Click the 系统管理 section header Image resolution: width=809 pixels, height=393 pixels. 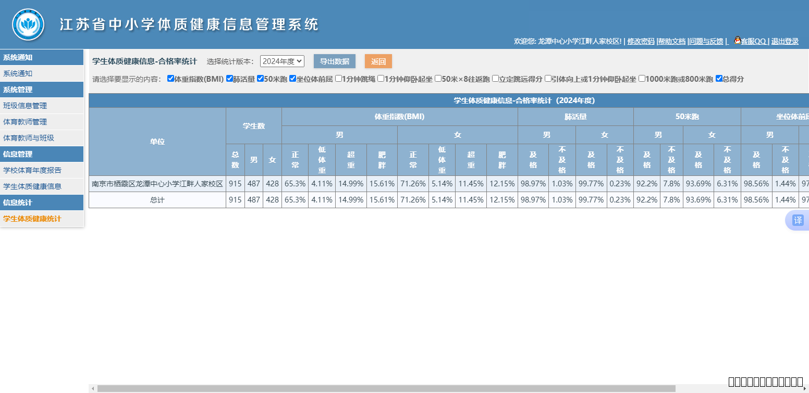(x=42, y=90)
